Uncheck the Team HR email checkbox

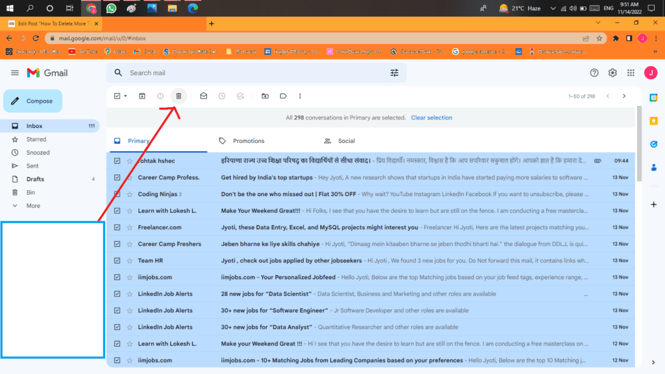click(117, 260)
